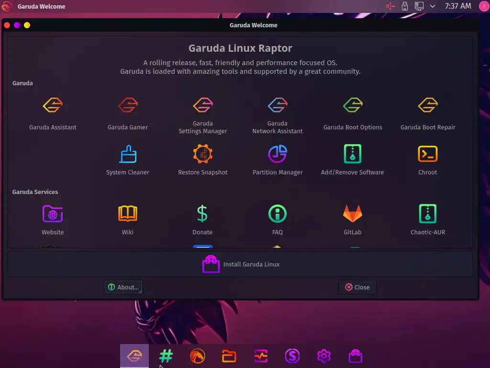This screenshot has height=368, width=490.
Task: Launch Garuda Gamer
Action: pos(127,113)
